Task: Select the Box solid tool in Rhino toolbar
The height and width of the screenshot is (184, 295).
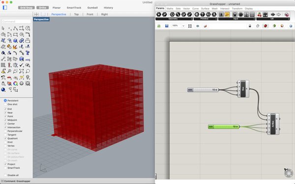Action: point(15,41)
